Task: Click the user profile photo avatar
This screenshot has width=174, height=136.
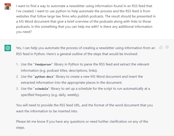Action: (x=8, y=6)
